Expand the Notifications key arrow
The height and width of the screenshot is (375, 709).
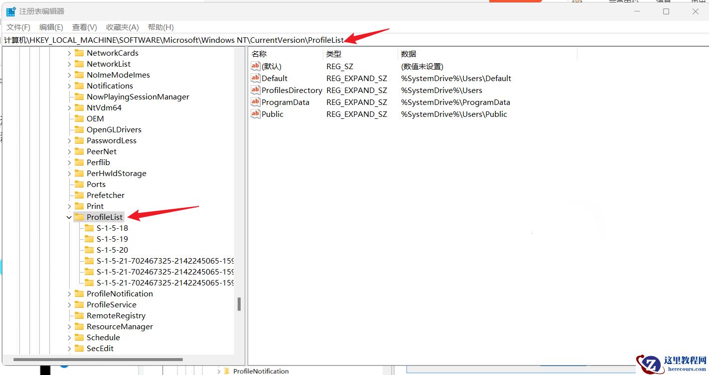[69, 86]
